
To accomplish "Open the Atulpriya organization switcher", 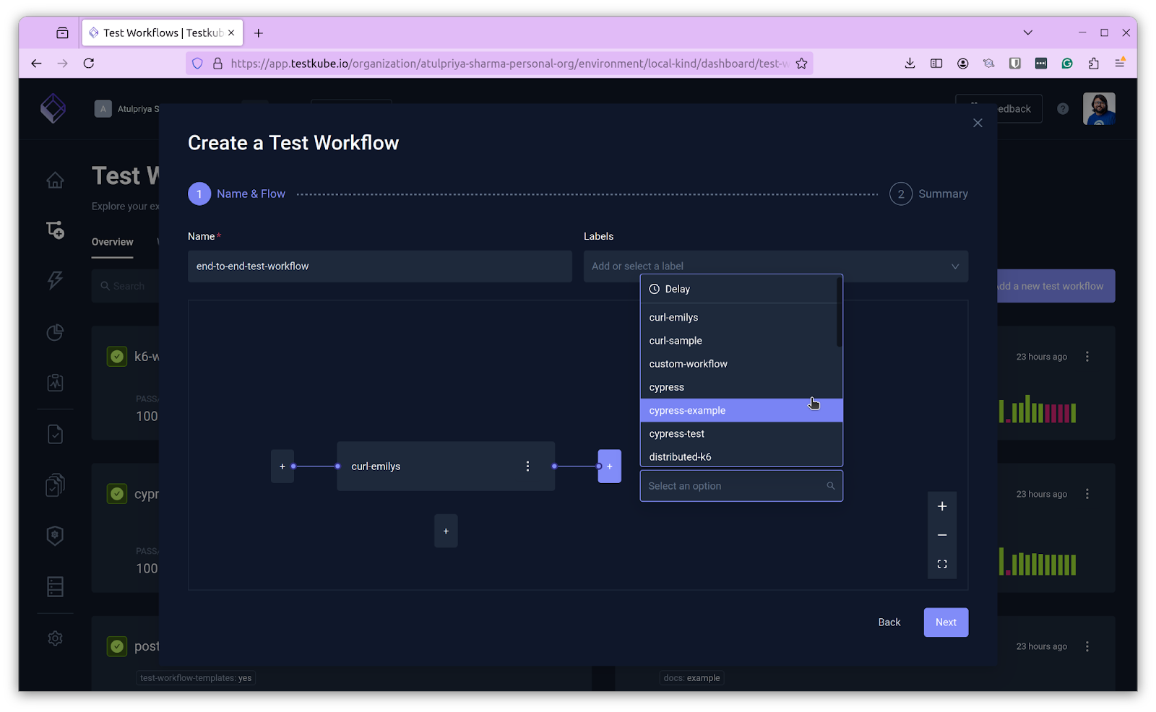I will pos(127,109).
